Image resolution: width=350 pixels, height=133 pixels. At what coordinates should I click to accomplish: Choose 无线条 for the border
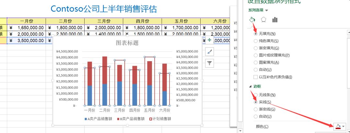256,95
